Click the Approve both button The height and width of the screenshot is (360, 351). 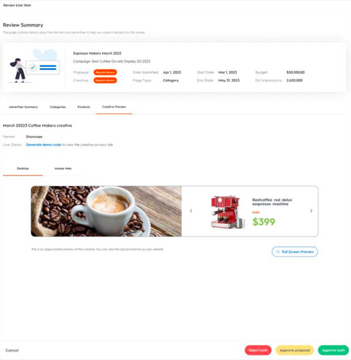pos(333,350)
